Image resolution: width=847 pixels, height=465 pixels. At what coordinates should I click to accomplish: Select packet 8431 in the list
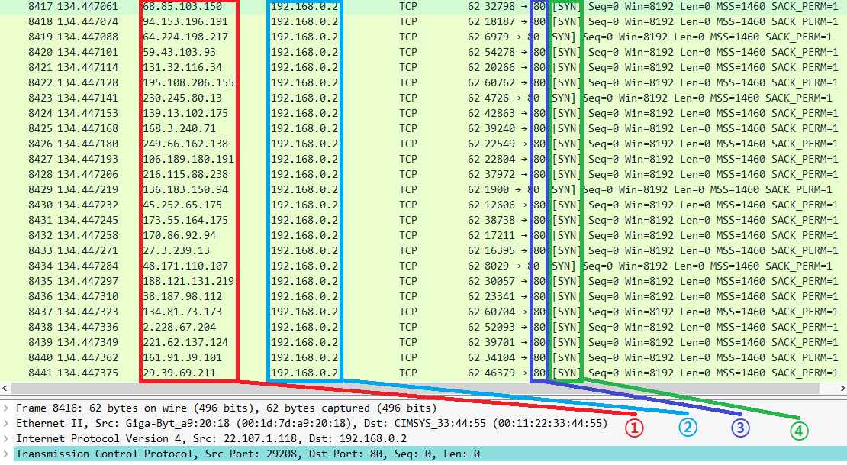(x=423, y=220)
